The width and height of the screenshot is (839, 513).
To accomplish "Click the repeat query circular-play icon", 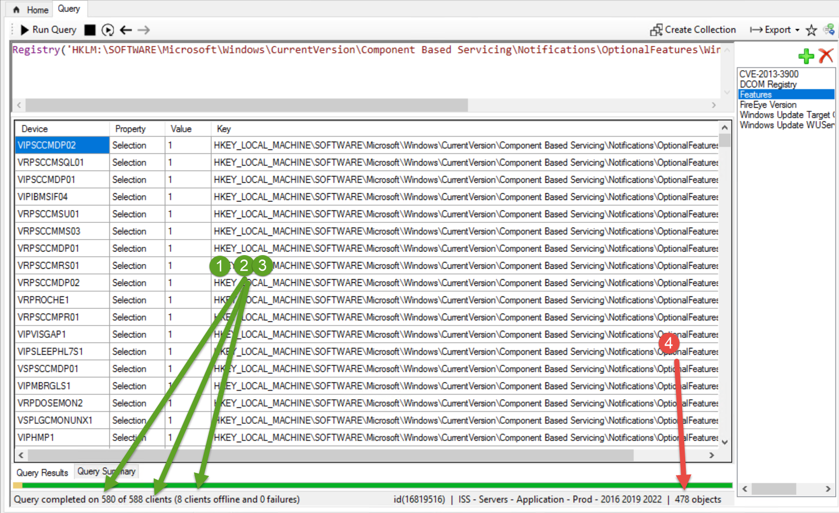I will pyautogui.click(x=108, y=30).
